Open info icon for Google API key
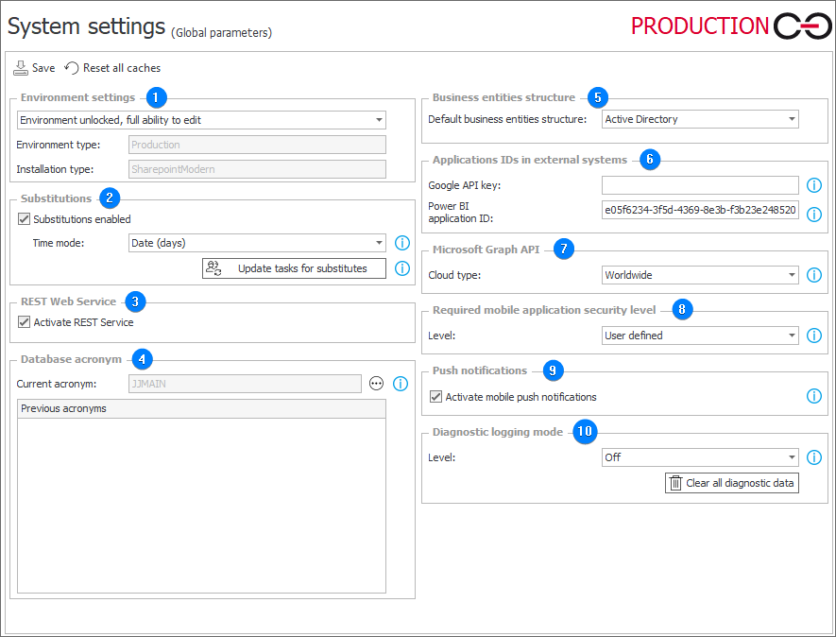The width and height of the screenshot is (836, 637). pyautogui.click(x=813, y=185)
